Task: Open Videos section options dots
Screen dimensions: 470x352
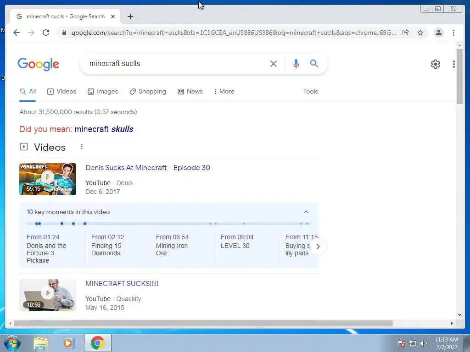Action: pos(82,147)
